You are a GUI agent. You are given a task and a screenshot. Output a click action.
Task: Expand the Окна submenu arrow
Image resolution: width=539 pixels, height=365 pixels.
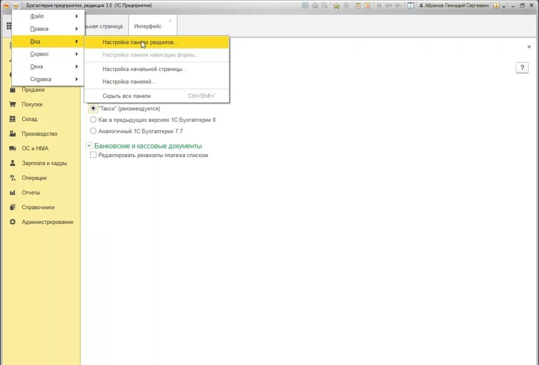point(77,67)
